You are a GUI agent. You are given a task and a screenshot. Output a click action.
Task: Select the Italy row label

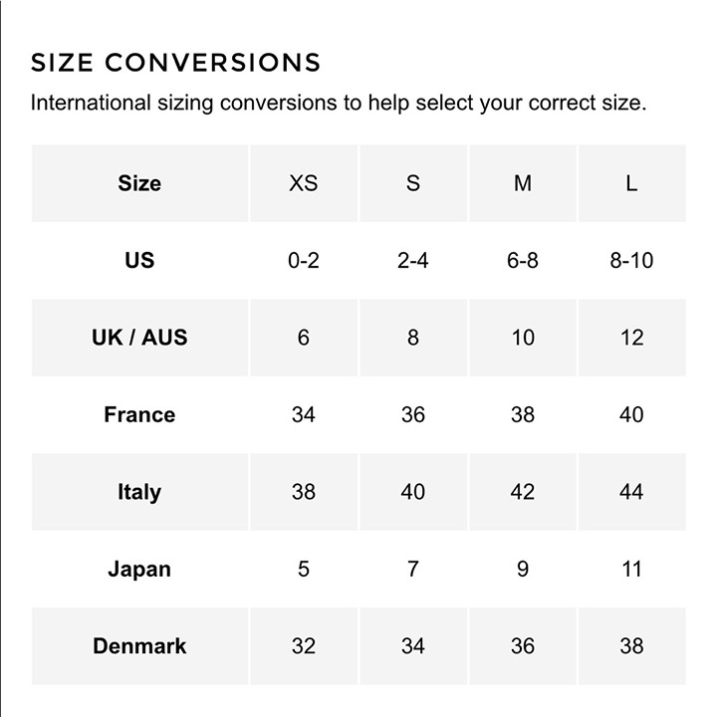pyautogui.click(x=139, y=492)
